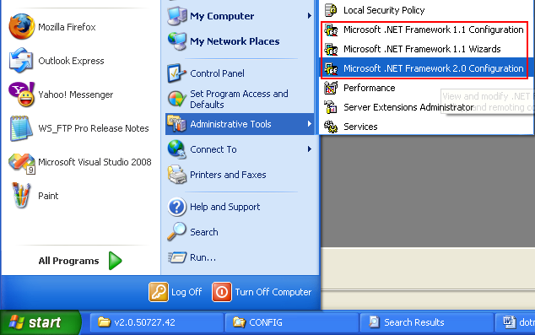This screenshot has width=535, height=335.
Task: Click the All Programs green arrow
Action: [116, 261]
